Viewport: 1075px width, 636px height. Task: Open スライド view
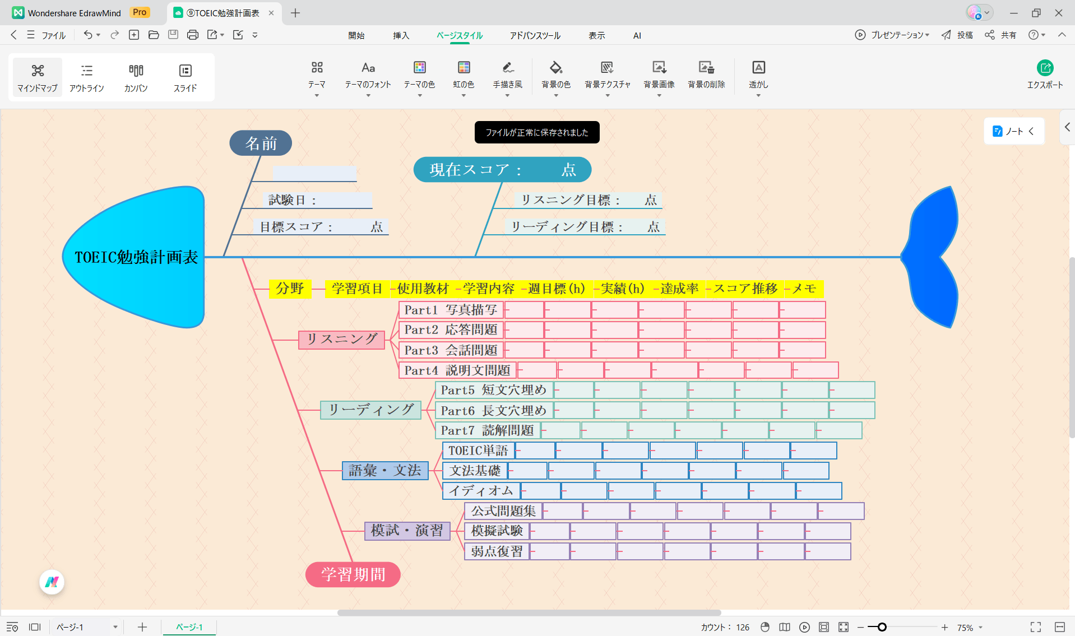tap(185, 77)
